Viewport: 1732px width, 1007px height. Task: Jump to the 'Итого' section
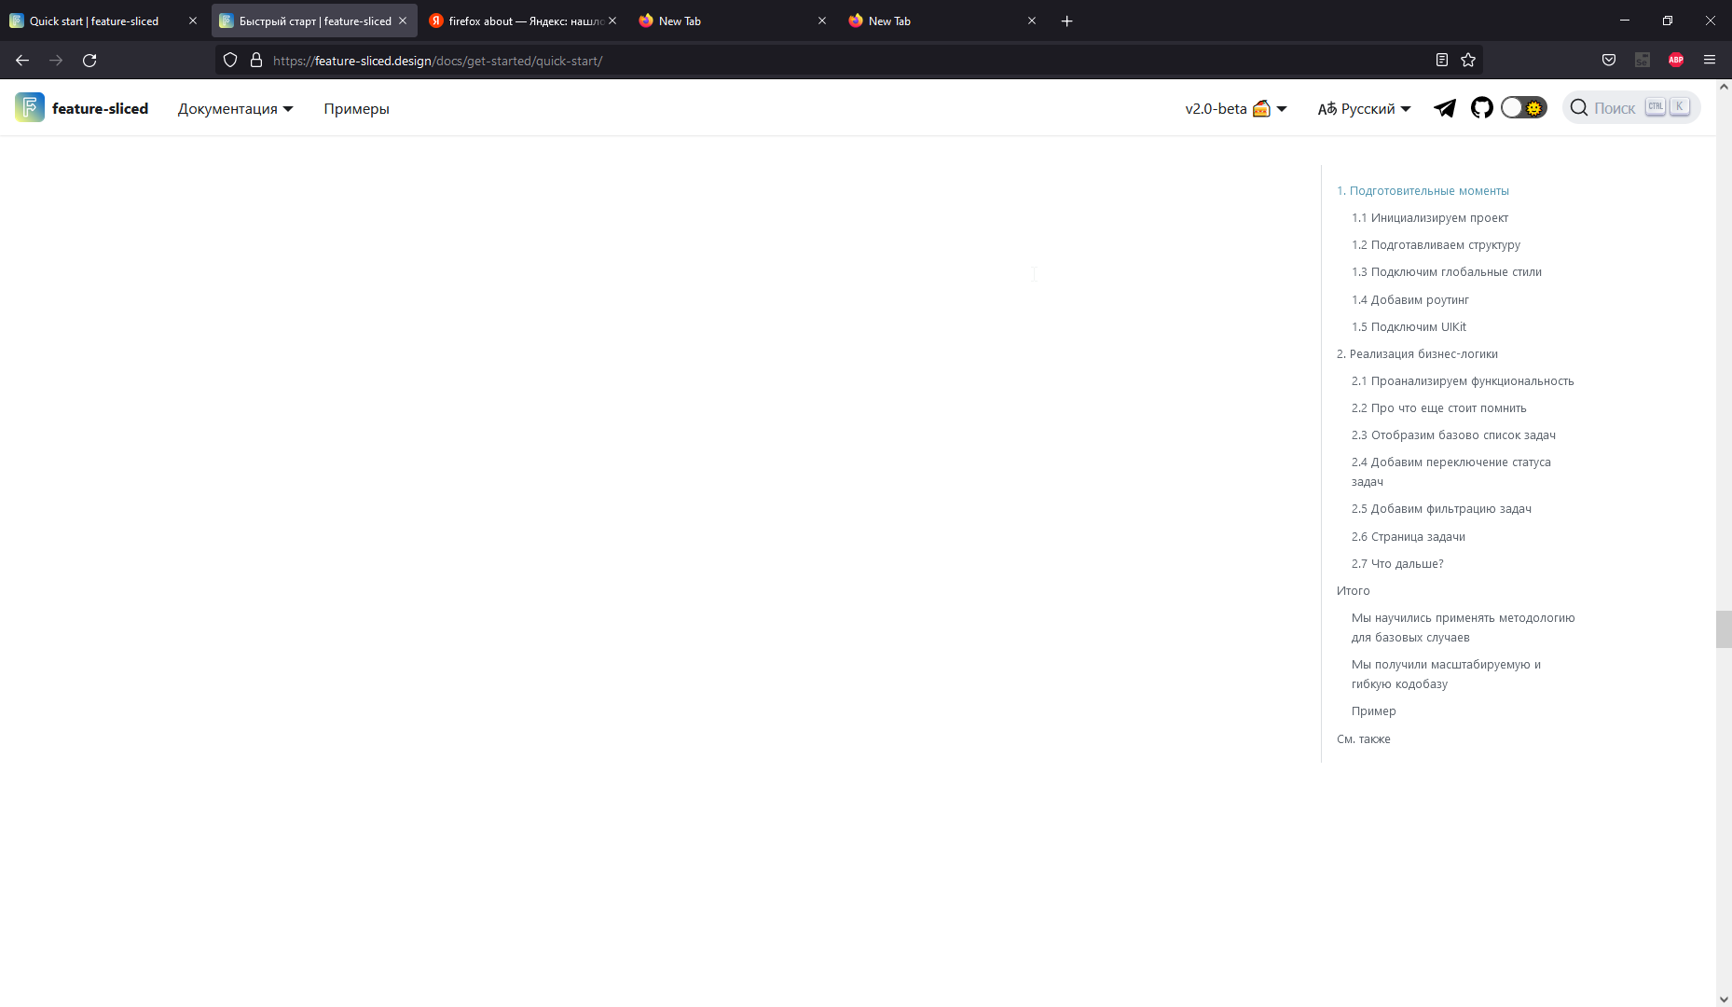(1354, 591)
